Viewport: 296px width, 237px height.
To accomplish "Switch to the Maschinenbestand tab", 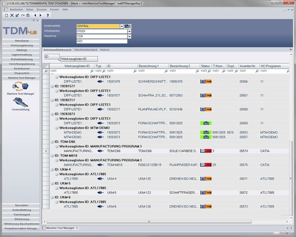I will coord(86,50).
